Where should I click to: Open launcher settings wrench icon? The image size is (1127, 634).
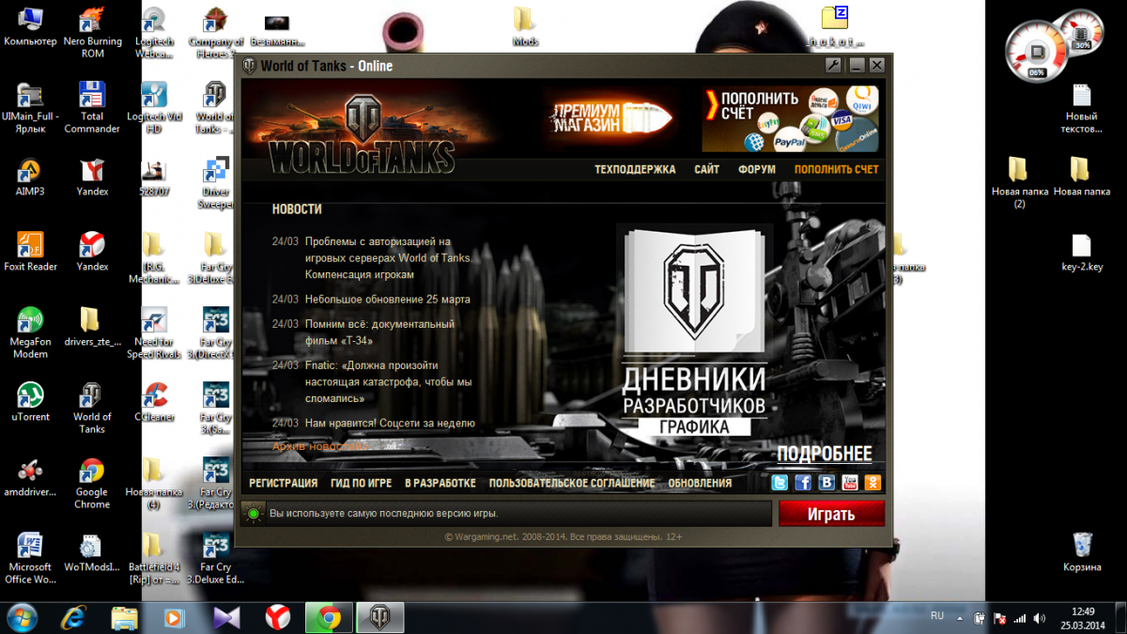click(832, 66)
